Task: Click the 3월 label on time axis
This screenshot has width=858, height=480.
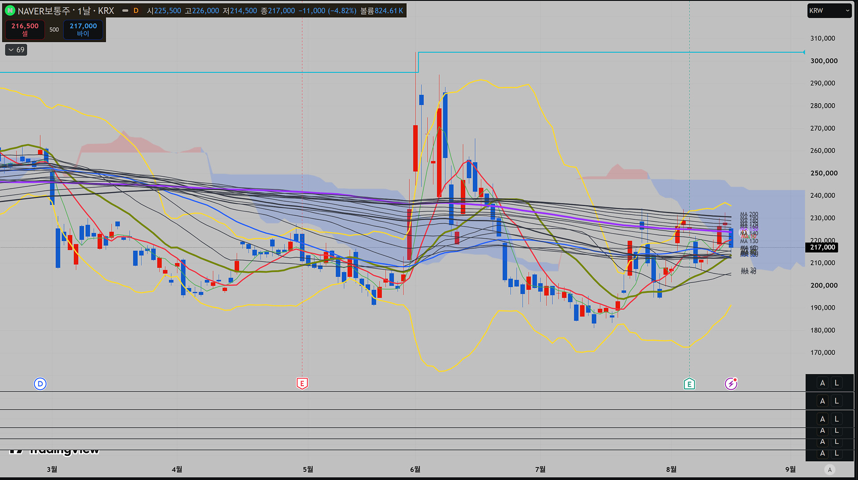Action: pyautogui.click(x=52, y=469)
